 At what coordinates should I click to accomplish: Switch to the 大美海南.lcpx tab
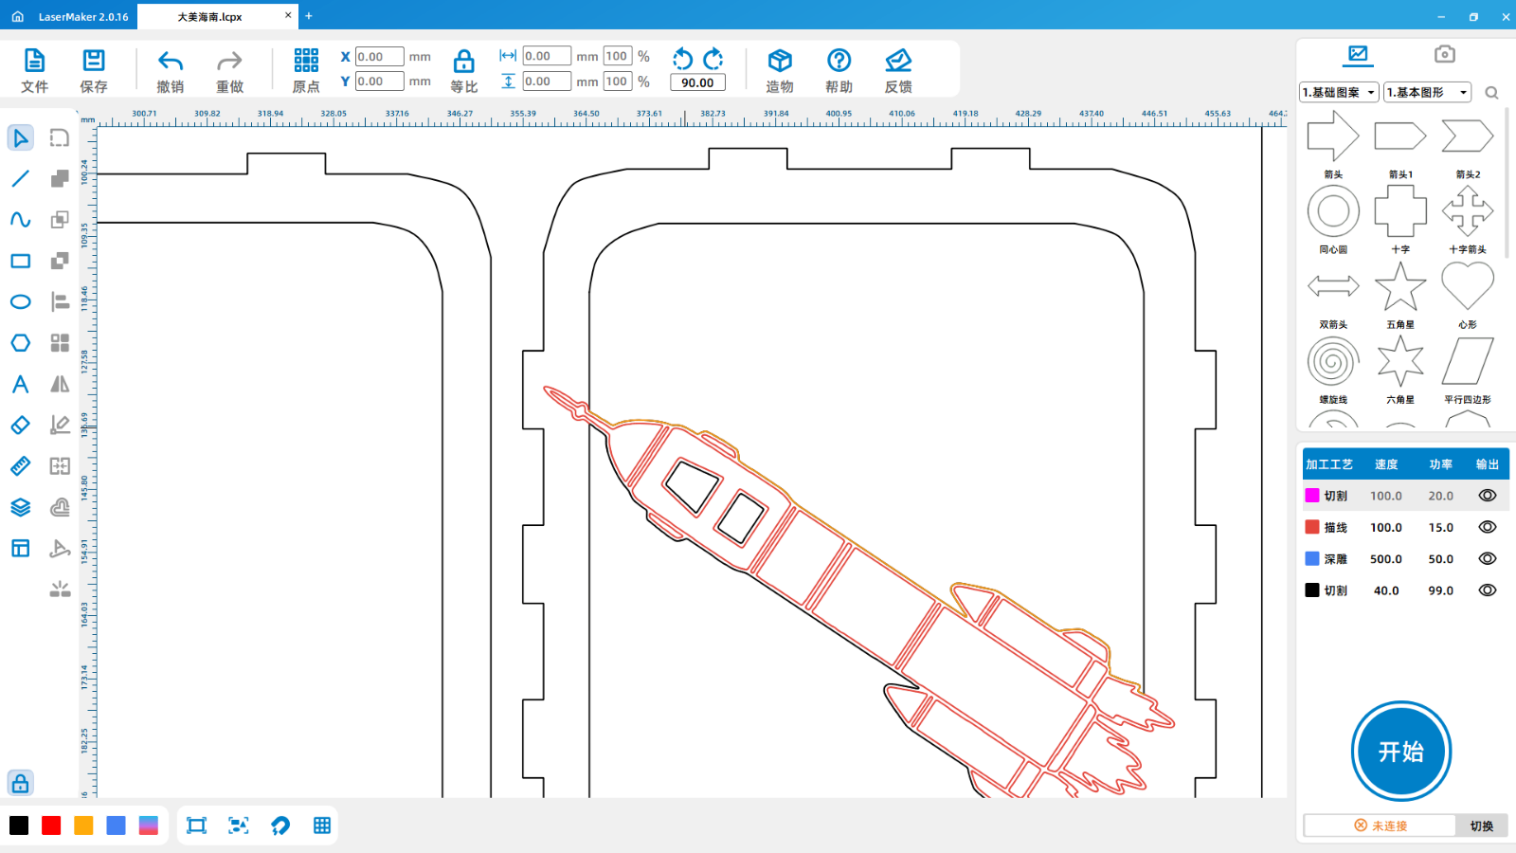210,16
